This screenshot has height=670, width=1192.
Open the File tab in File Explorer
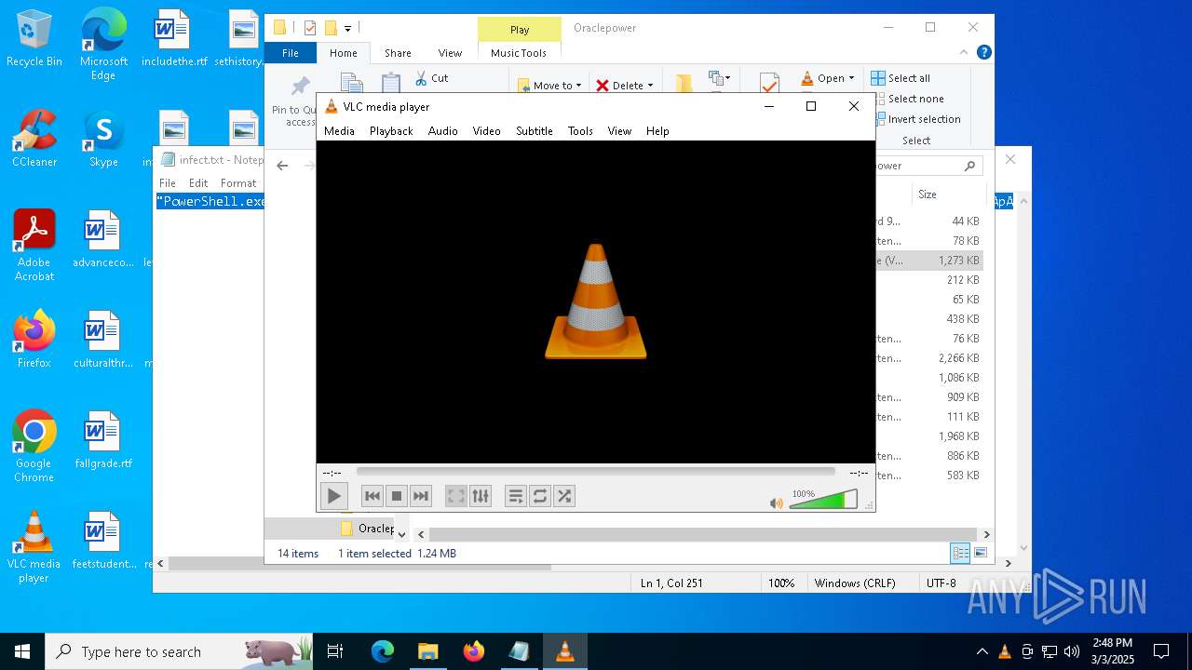click(291, 53)
